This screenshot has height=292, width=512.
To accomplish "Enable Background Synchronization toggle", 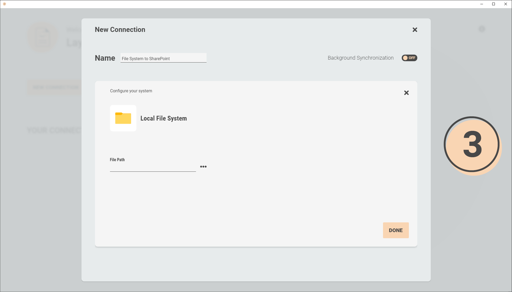I will click(x=409, y=58).
